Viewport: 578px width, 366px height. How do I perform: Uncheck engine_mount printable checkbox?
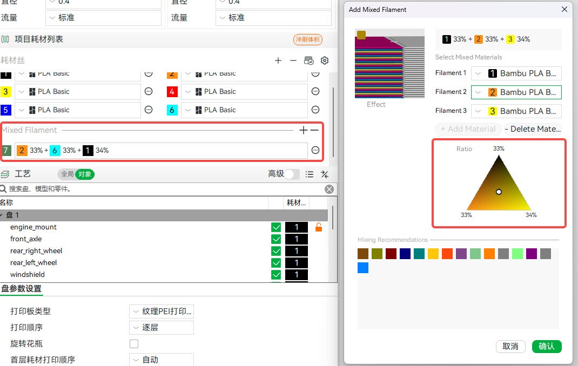click(x=275, y=227)
